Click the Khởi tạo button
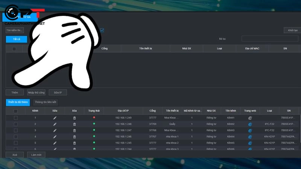The width and height of the screenshot is (301, 169). pyautogui.click(x=292, y=30)
